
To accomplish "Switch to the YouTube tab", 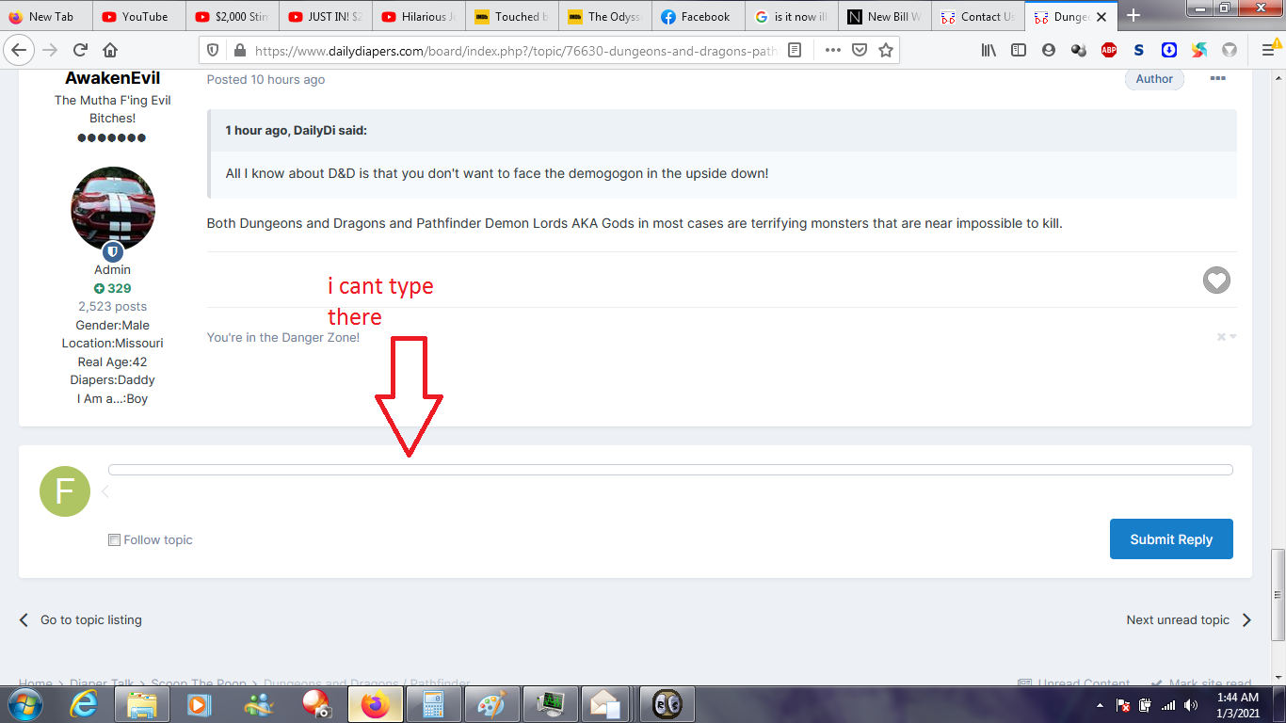I will (x=138, y=16).
